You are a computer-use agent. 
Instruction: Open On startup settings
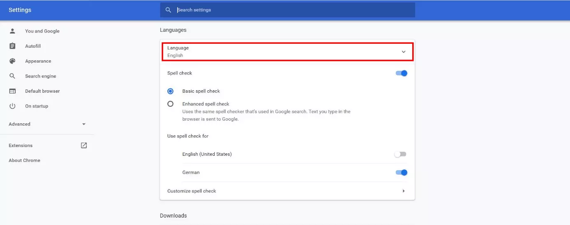37,106
